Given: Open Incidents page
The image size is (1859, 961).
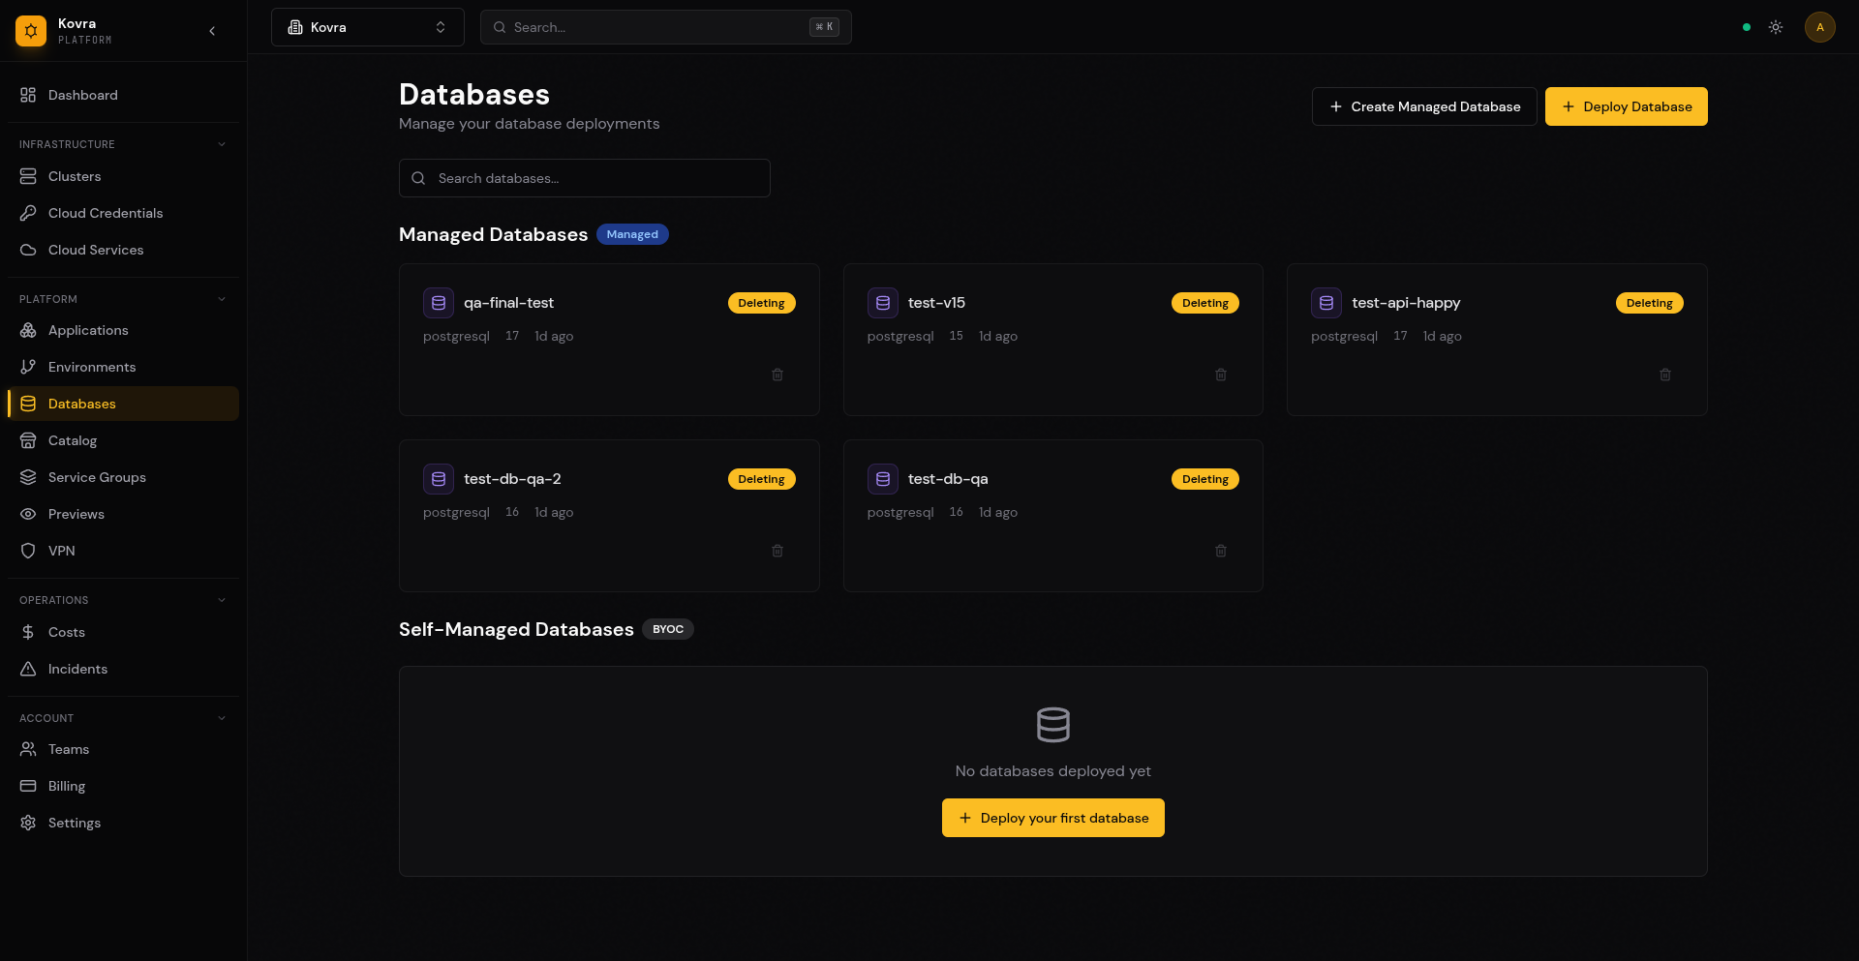Looking at the screenshot, I should [123, 669].
